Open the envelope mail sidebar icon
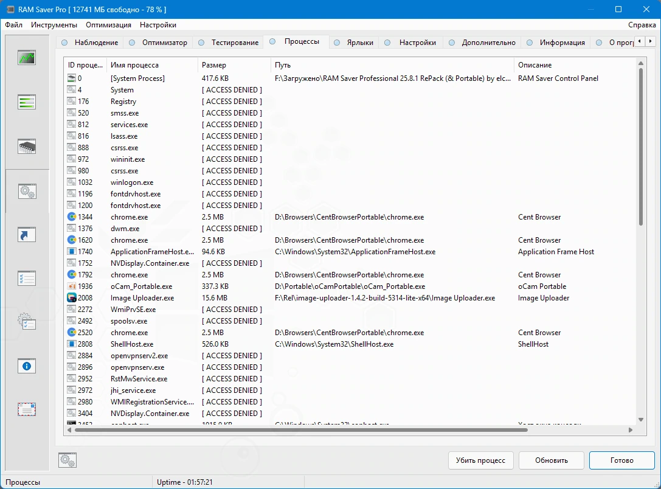 27,409
